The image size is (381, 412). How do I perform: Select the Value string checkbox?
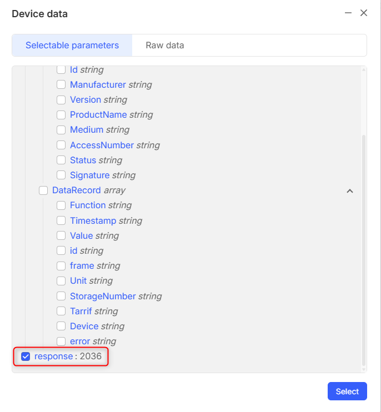tap(61, 236)
